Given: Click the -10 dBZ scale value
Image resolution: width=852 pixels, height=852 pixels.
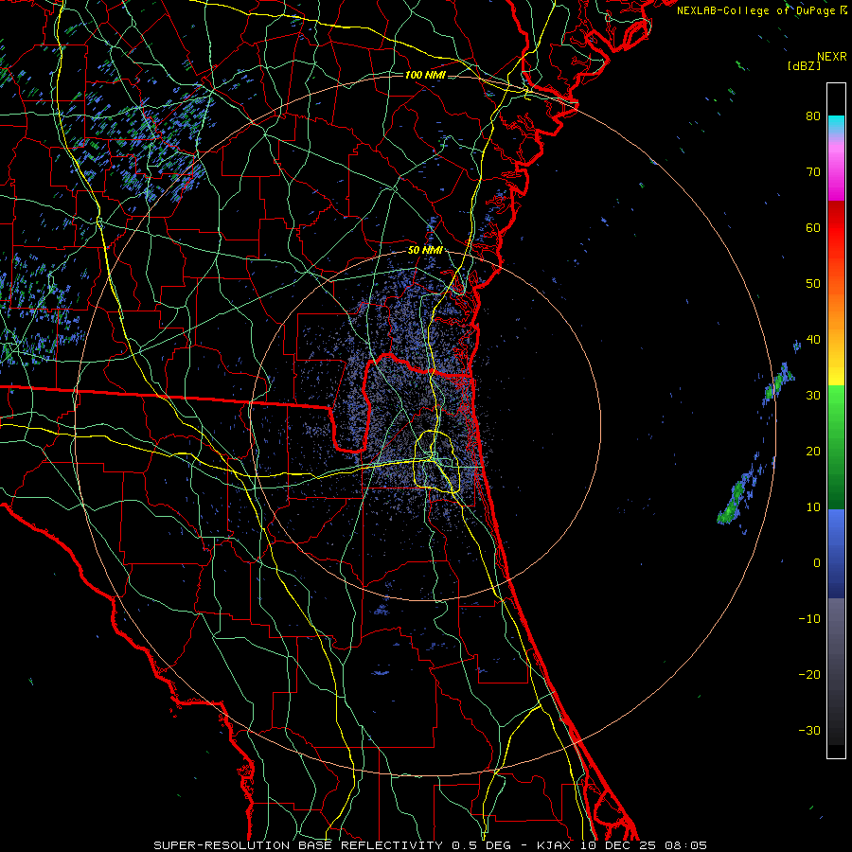Looking at the screenshot, I should click(809, 618).
